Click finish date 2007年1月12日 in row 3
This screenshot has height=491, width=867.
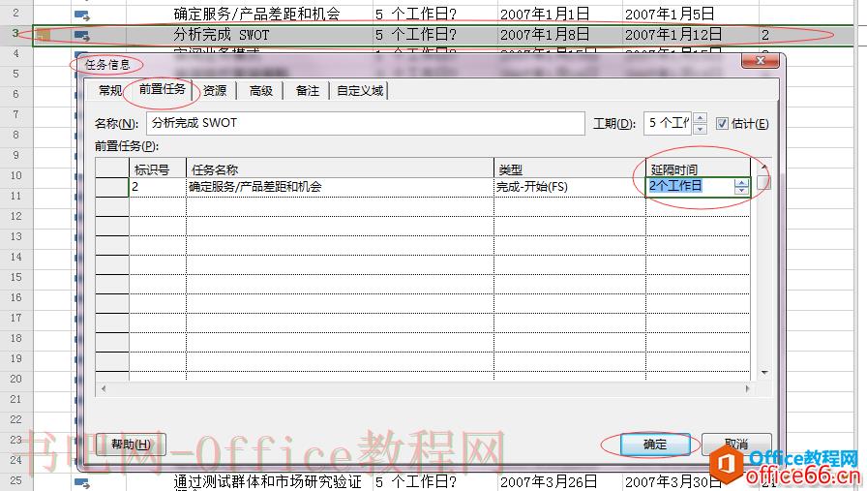pyautogui.click(x=673, y=35)
